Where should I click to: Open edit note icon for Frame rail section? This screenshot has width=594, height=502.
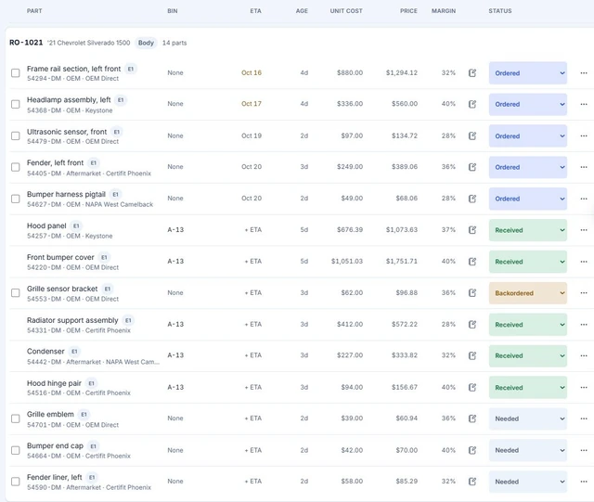coord(472,72)
